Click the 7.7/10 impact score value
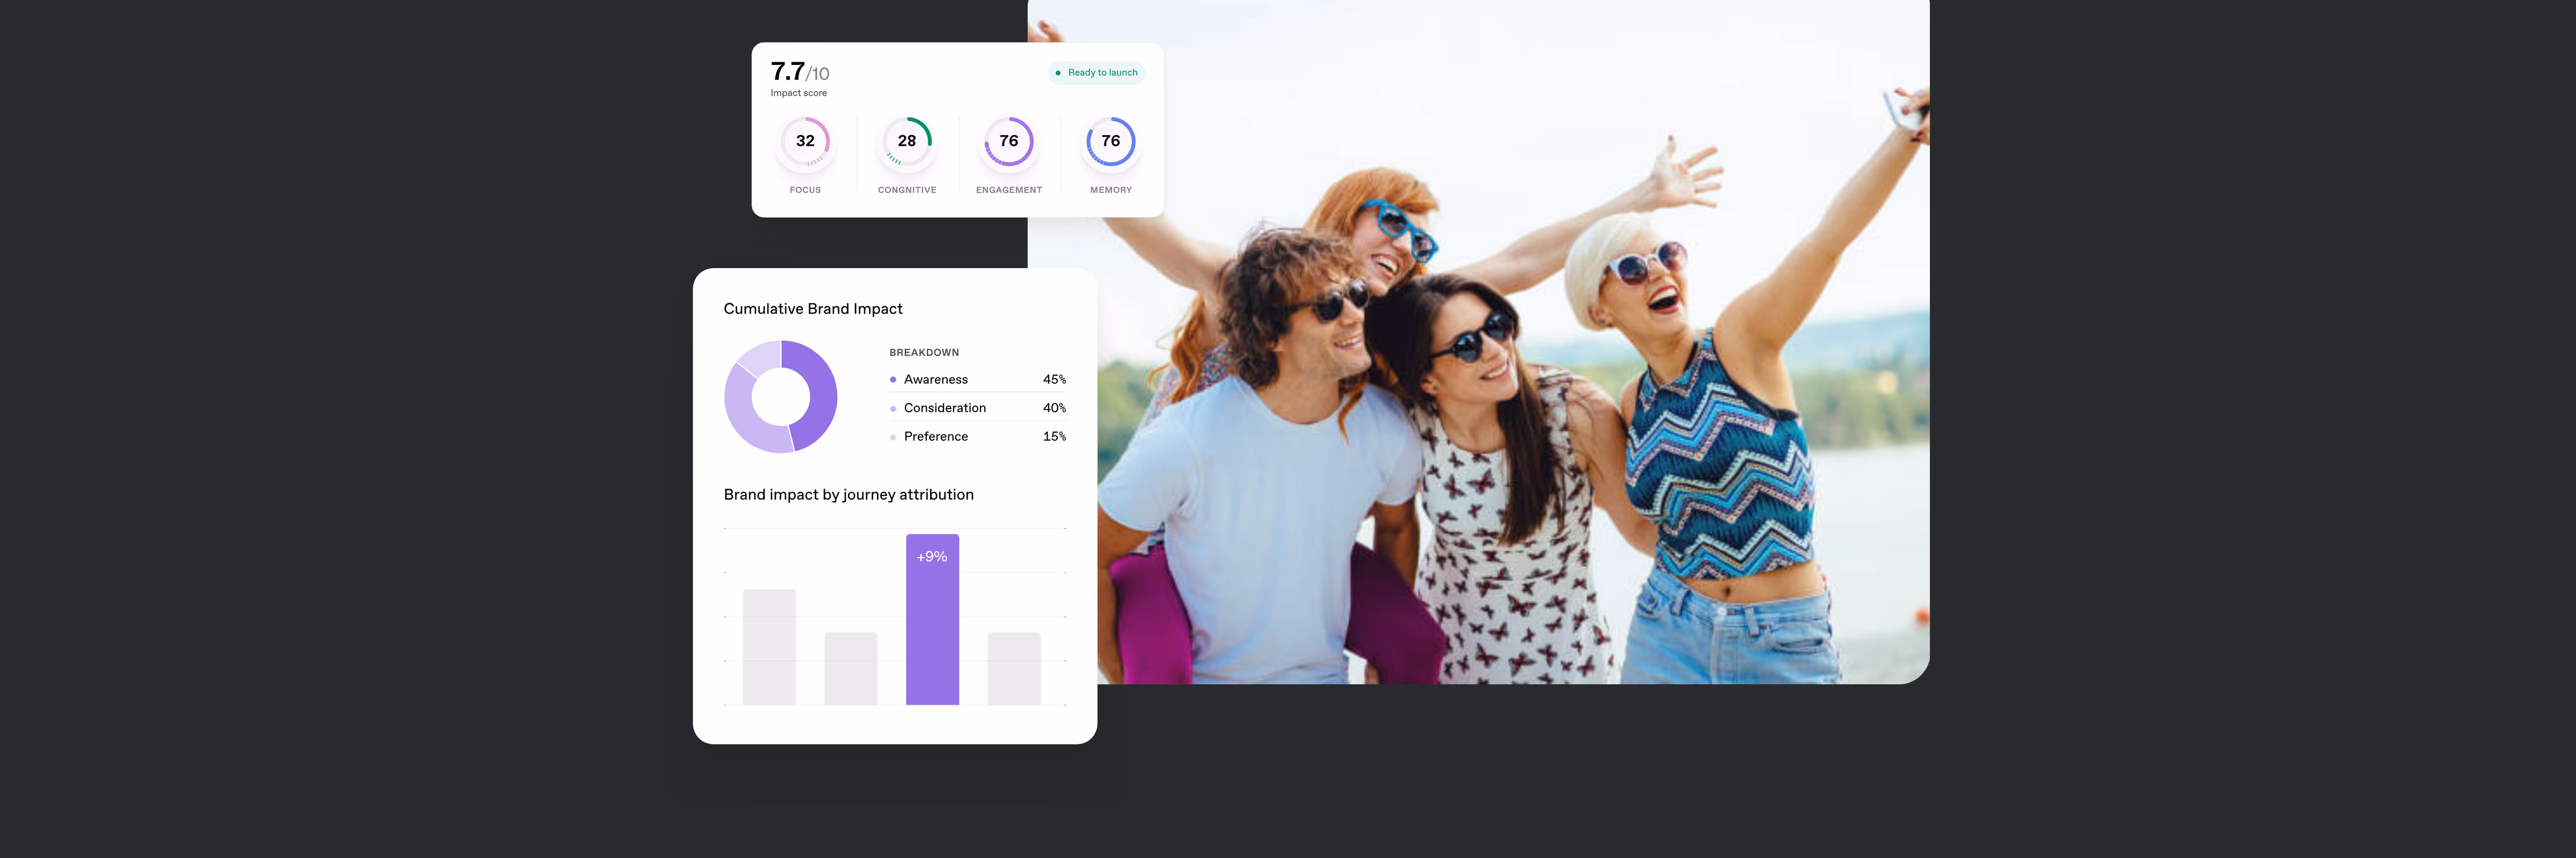The width and height of the screenshot is (2576, 858). (x=800, y=72)
